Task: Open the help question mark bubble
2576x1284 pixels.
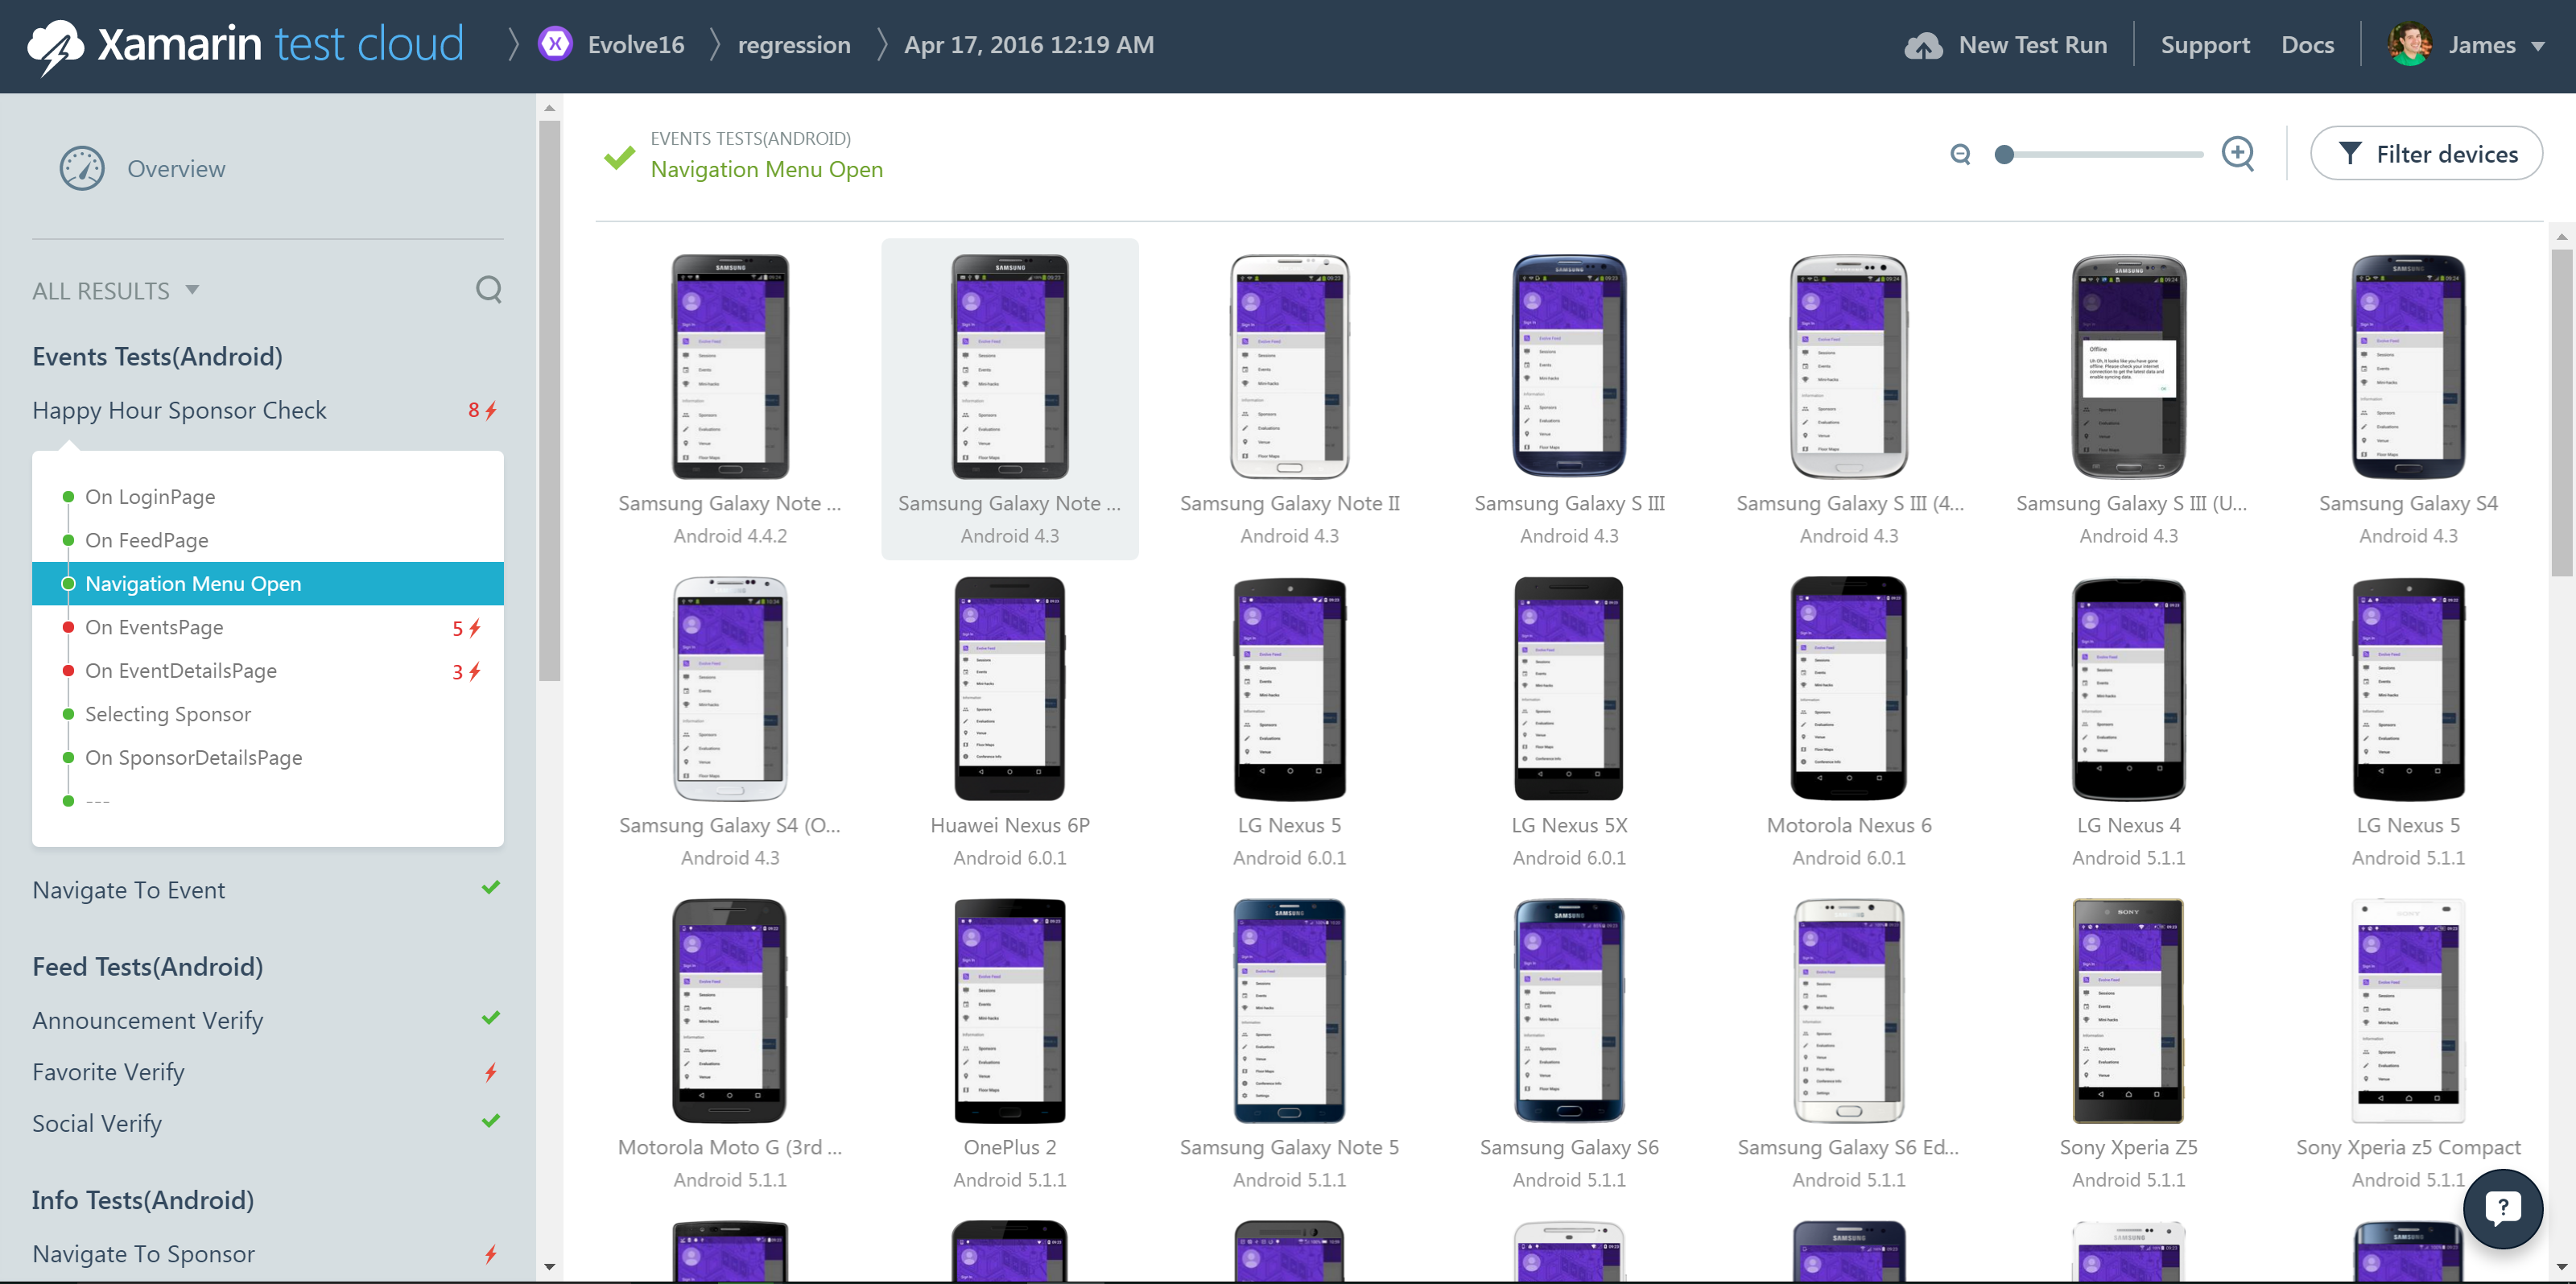Action: [2502, 1208]
